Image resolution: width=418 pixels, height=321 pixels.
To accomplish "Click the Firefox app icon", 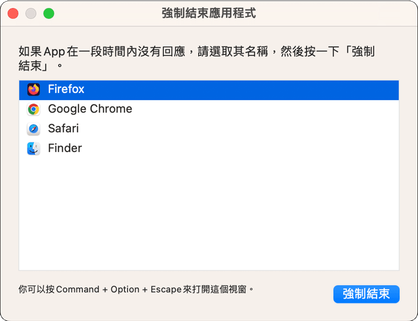I will 33,90.
